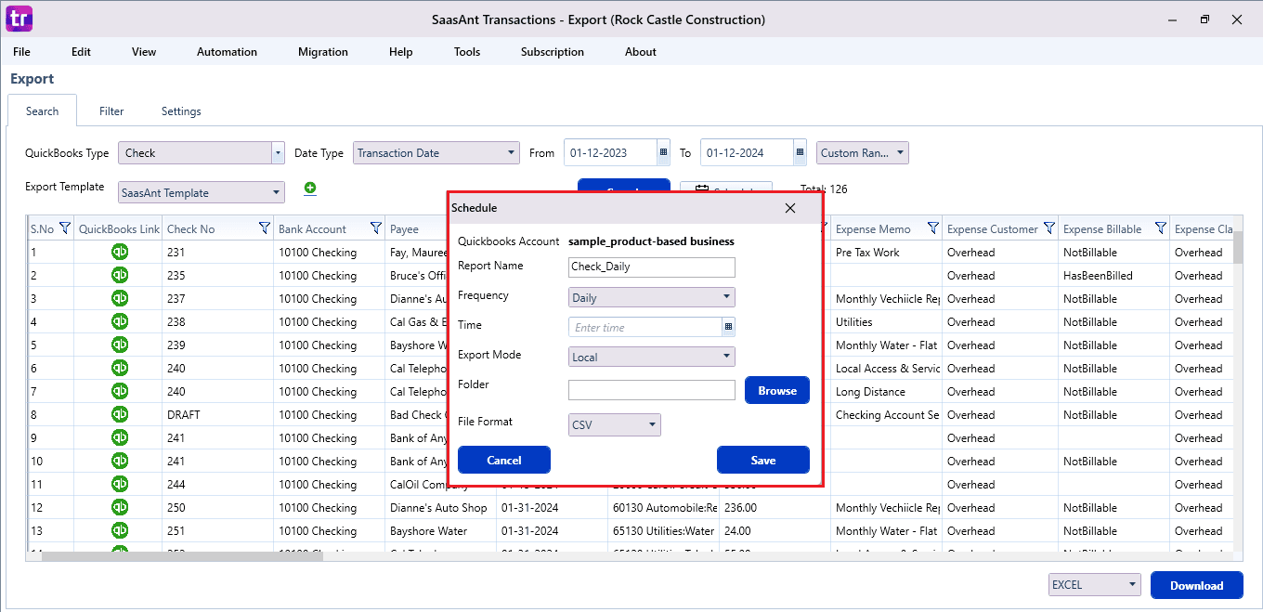Screen dimensions: 1263x612
Task: Click green add template plus icon
Action: 310,189
